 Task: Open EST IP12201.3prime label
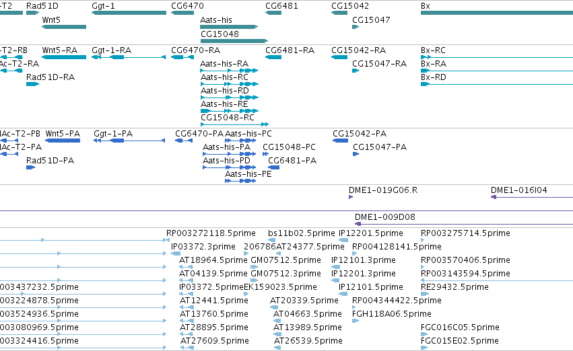pos(364,274)
